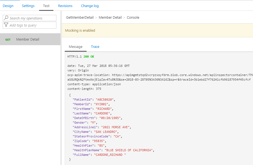
Task: Click Console in the breadcrumb
Action: pos(133,18)
